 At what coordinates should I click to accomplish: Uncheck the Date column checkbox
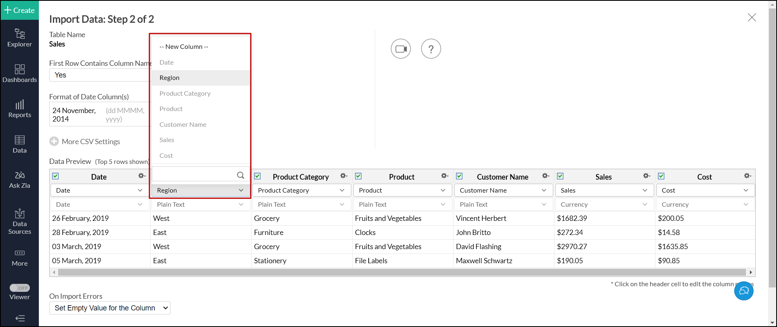(56, 176)
